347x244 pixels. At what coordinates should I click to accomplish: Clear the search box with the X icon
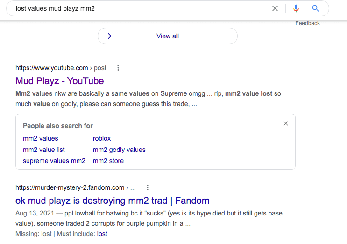[x=275, y=8]
